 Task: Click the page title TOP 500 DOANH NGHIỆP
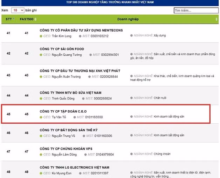(x=110, y=2)
